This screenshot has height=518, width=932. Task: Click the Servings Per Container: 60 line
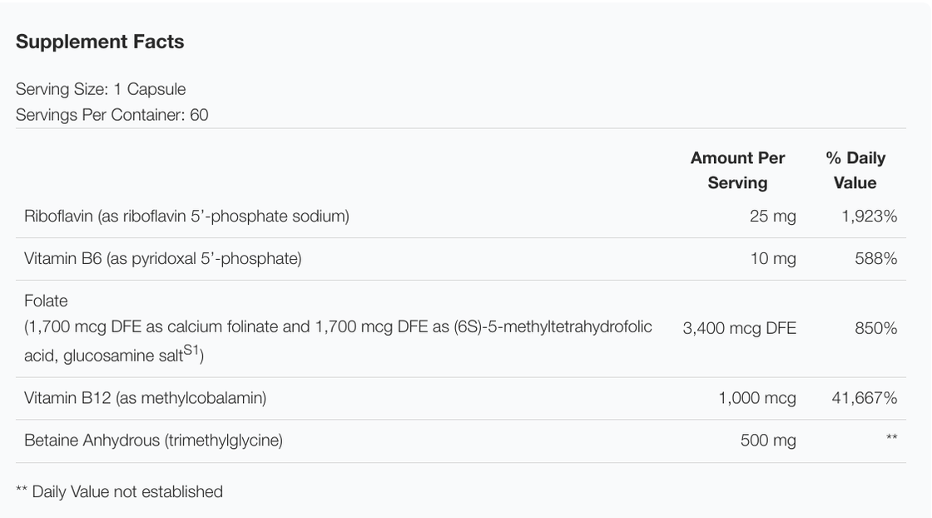click(112, 115)
